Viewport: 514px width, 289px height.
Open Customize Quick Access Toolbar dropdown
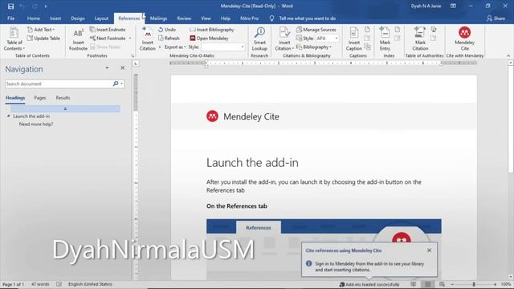tap(46, 6)
